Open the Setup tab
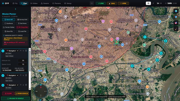 tap(68, 3)
